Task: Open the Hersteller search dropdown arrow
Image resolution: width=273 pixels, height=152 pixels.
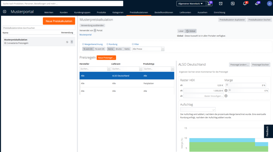Action: (109, 69)
